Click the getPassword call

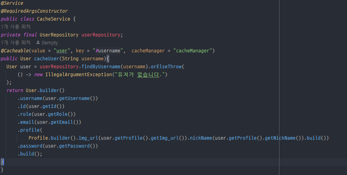pyautogui.click(x=74, y=146)
